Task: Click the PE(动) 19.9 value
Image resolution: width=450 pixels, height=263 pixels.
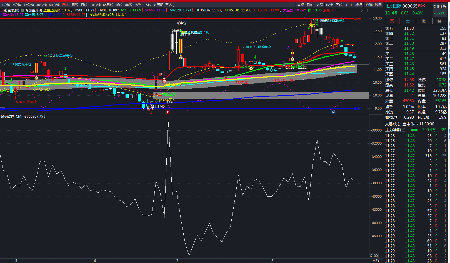Action: click(x=442, y=117)
